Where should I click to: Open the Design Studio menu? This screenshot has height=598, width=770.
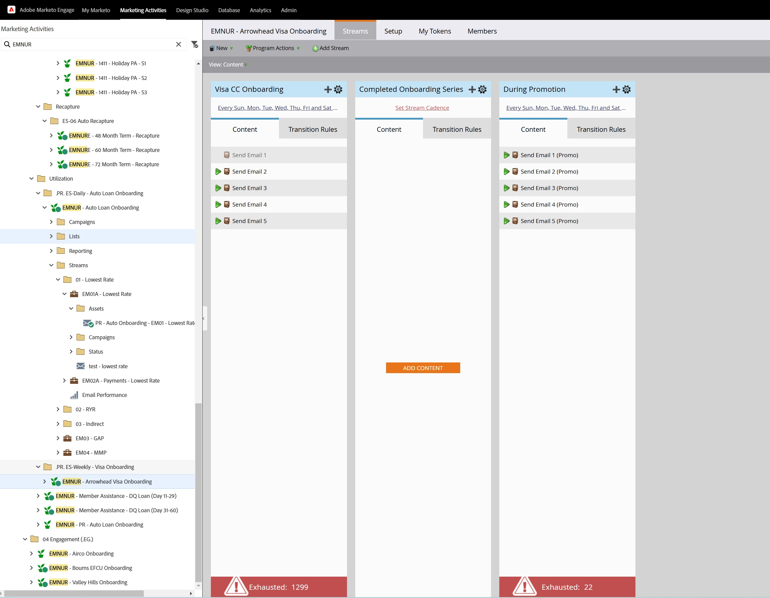click(x=192, y=10)
